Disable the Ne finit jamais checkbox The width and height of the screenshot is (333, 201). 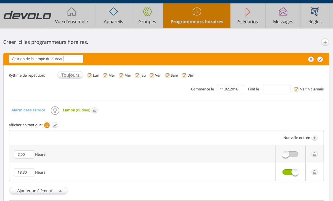point(296,89)
